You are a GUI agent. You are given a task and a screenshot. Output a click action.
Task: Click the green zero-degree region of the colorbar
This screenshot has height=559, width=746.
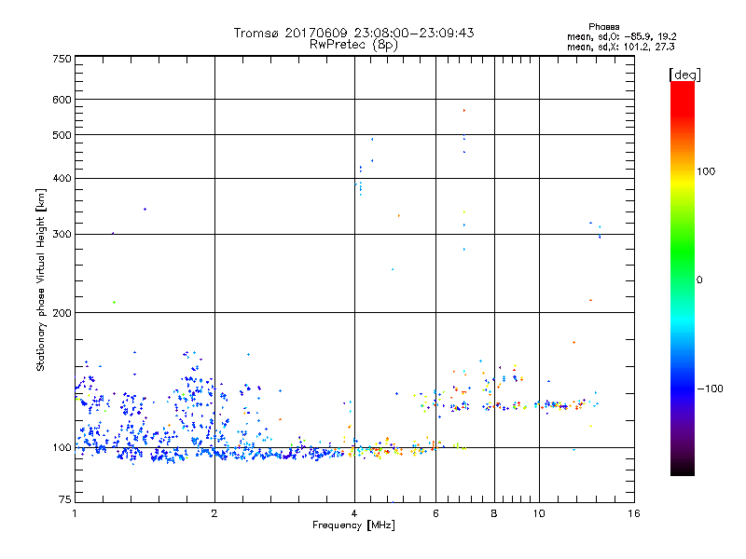pos(683,279)
